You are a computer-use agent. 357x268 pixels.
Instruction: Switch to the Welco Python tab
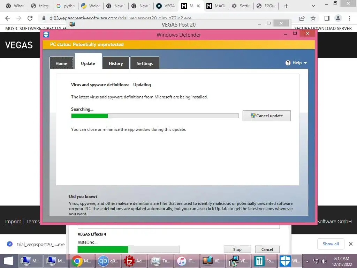pyautogui.click(x=91, y=6)
